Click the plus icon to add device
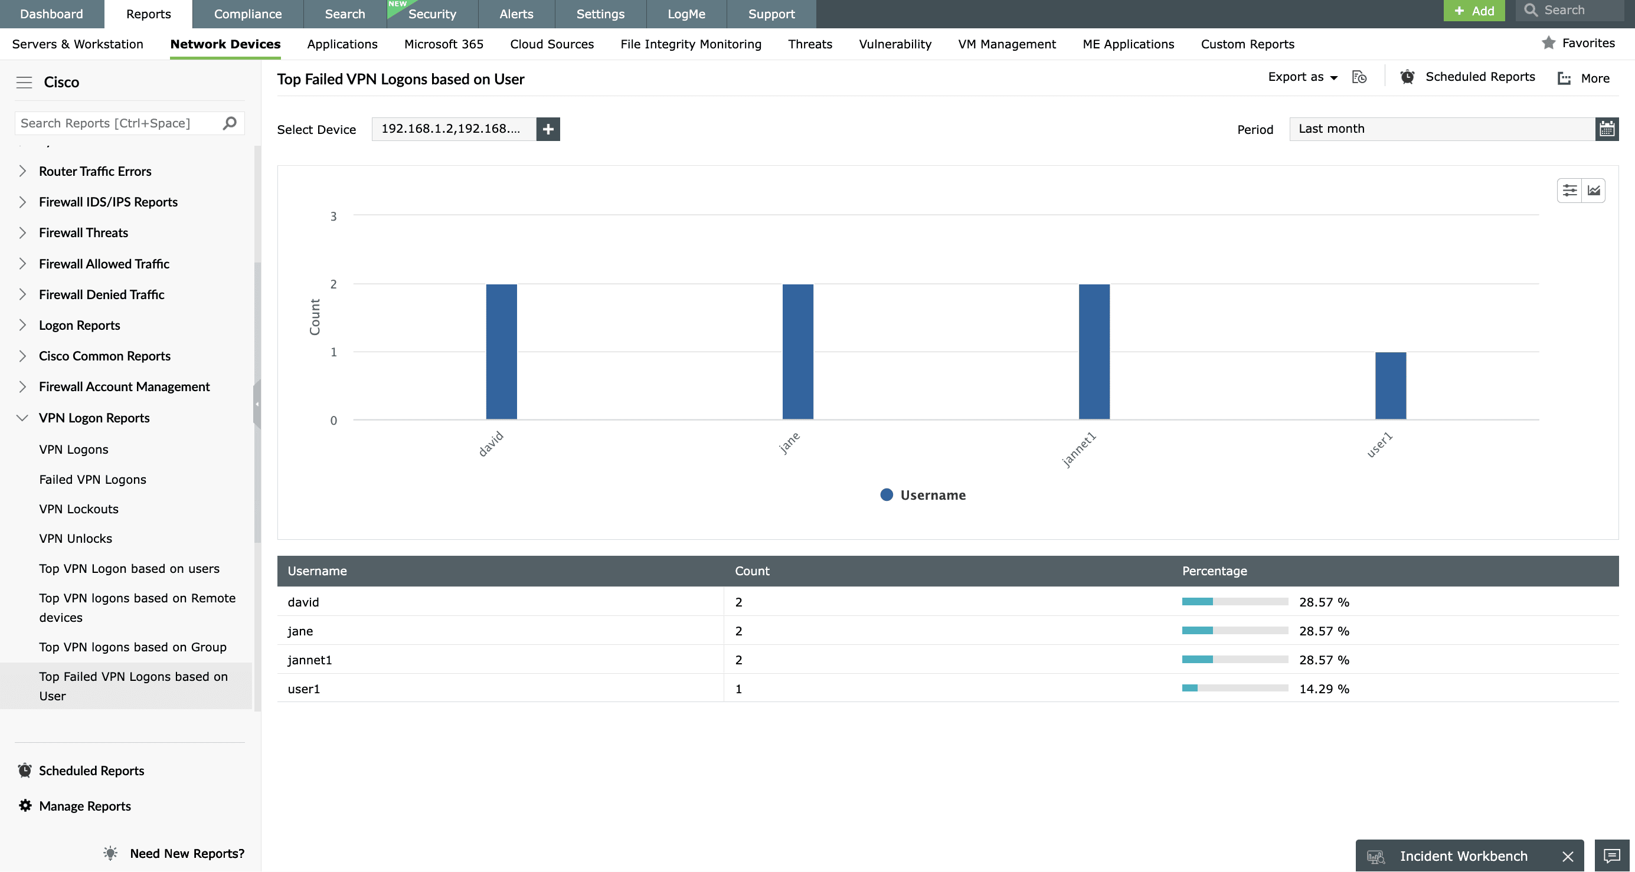Image resolution: width=1635 pixels, height=872 pixels. (x=548, y=129)
